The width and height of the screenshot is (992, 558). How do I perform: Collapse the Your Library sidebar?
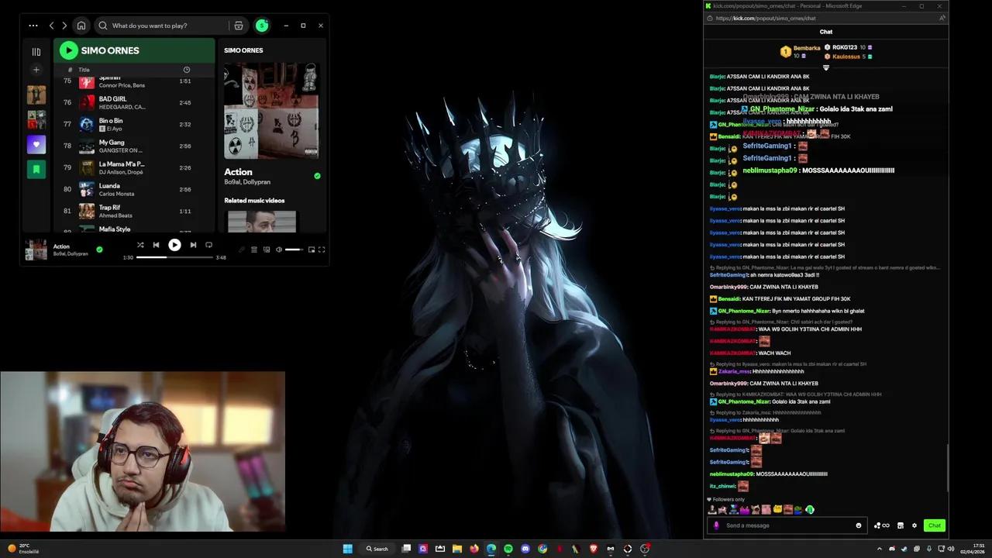(x=36, y=51)
